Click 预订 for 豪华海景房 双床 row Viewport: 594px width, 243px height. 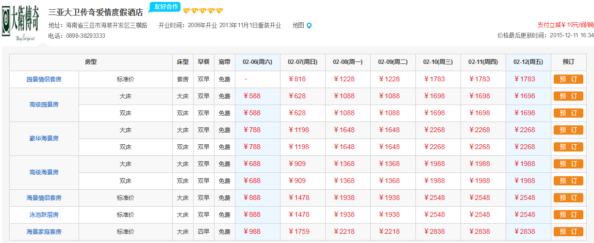pos(568,147)
